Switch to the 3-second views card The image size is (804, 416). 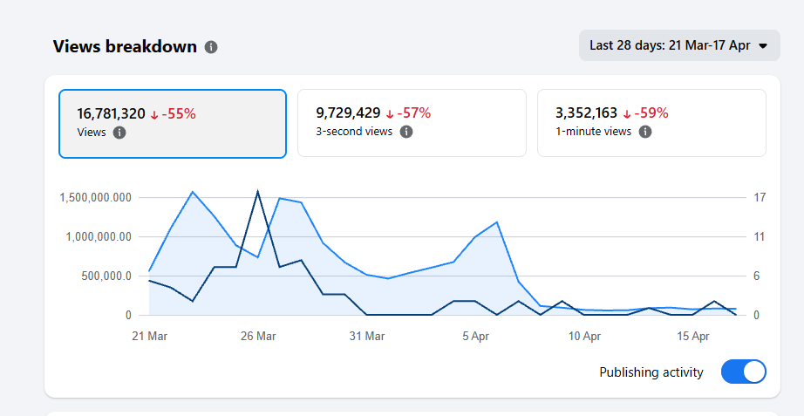click(412, 123)
